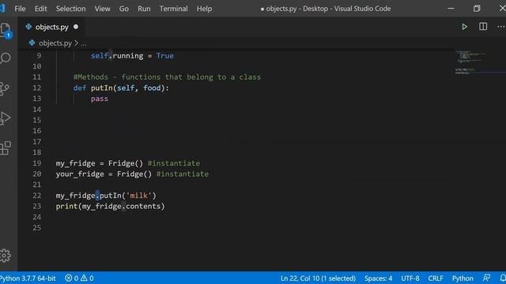The width and height of the screenshot is (506, 284).
Task: Click 'my_fridge = Fridge()' on line 19
Action: 99,163
